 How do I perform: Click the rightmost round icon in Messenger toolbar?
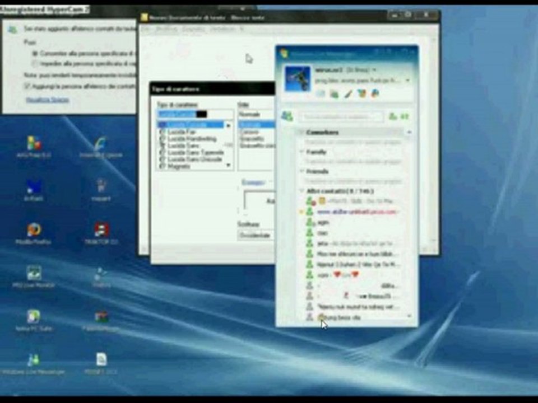pyautogui.click(x=375, y=93)
